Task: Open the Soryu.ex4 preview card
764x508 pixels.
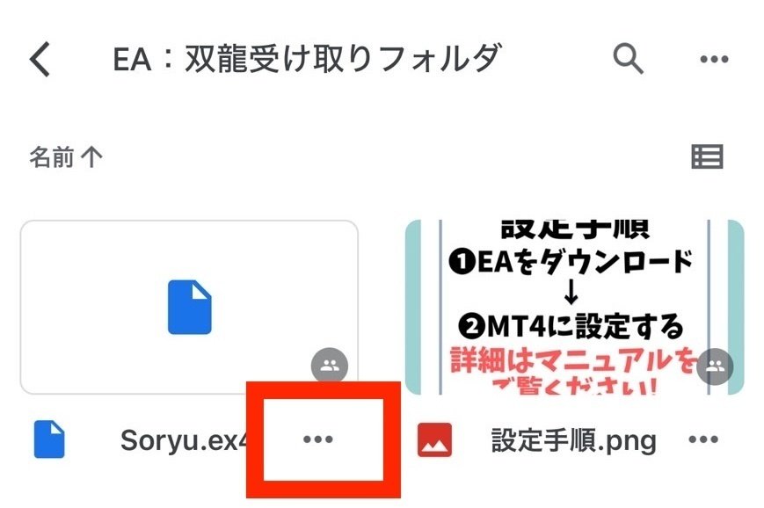Action: [189, 307]
